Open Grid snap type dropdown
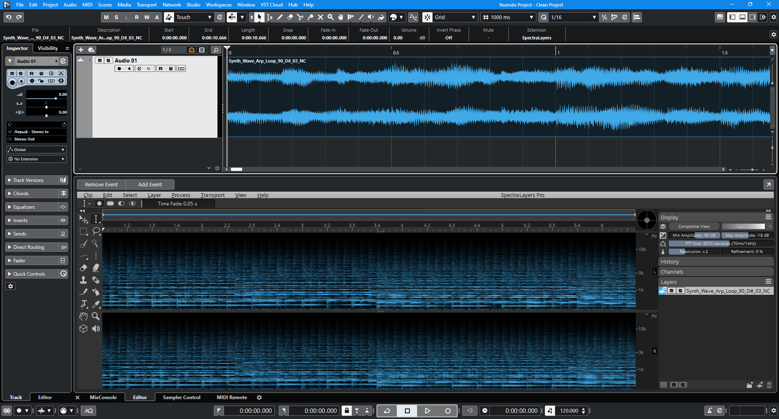Viewport: 779px width, 419px height. (455, 17)
